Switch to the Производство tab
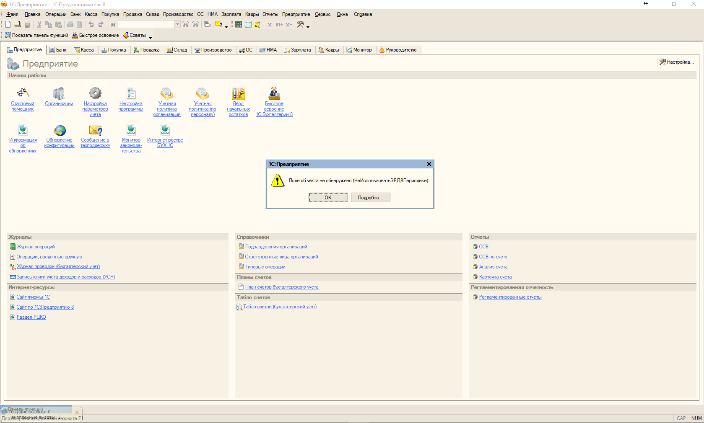The image size is (704, 423). (213, 50)
